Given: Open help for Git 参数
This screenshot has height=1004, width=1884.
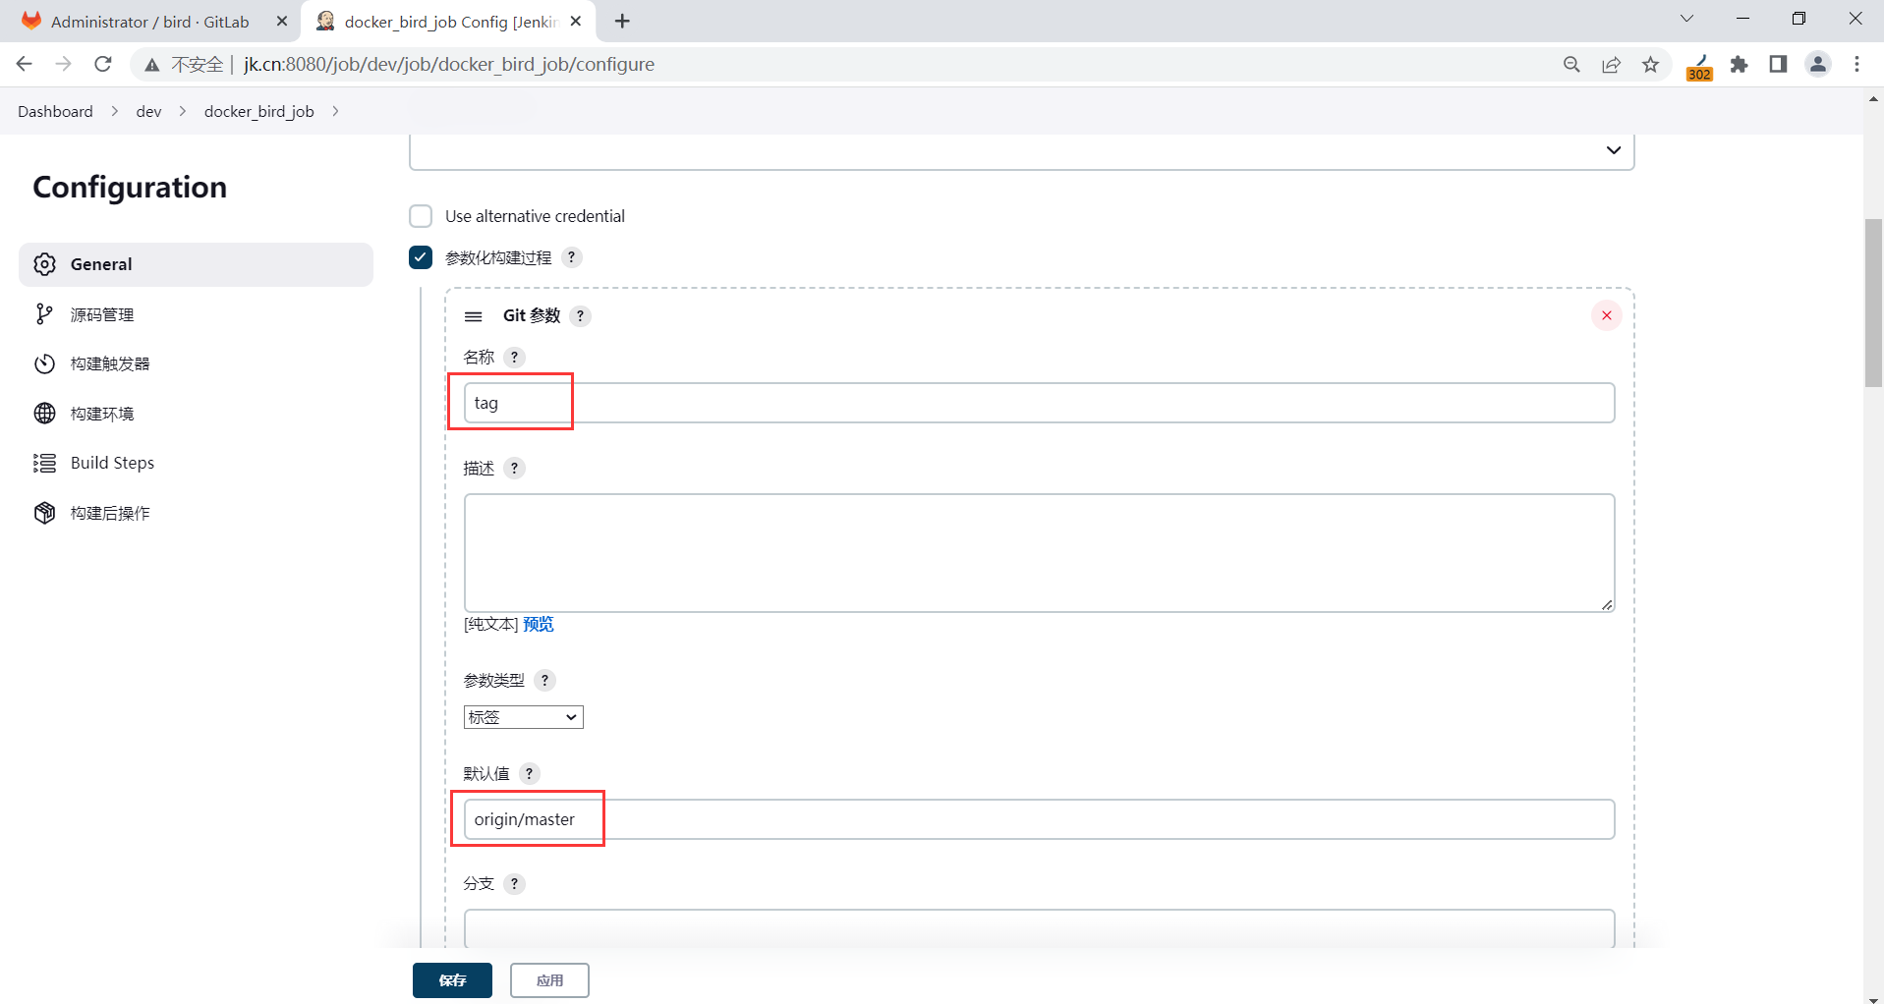Looking at the screenshot, I should [581, 315].
